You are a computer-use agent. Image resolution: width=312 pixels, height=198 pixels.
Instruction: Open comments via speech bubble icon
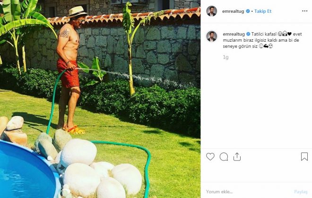[x=224, y=157]
